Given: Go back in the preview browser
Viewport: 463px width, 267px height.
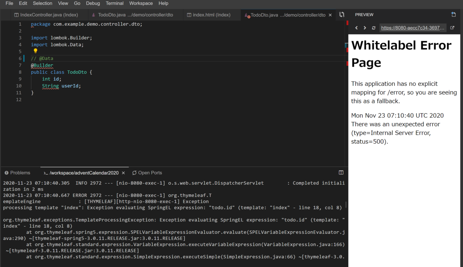Looking at the screenshot, I should point(356,28).
